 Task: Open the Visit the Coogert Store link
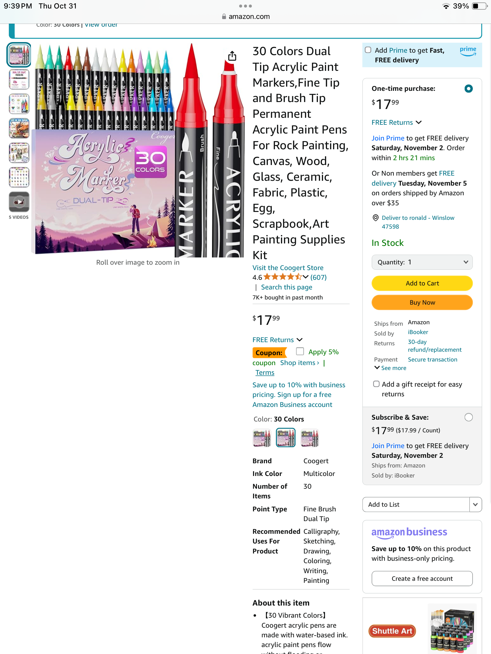pos(288,268)
